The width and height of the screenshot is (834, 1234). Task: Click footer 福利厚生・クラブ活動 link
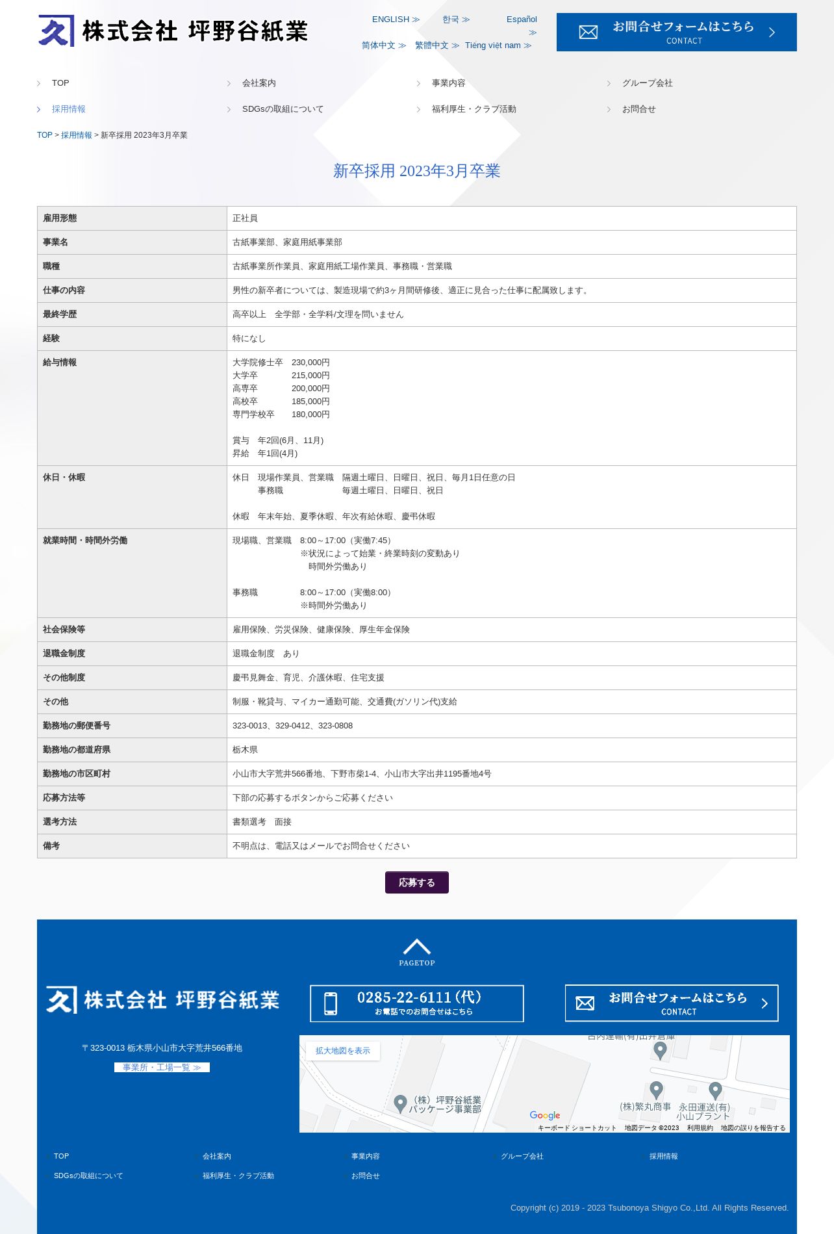click(x=238, y=1176)
